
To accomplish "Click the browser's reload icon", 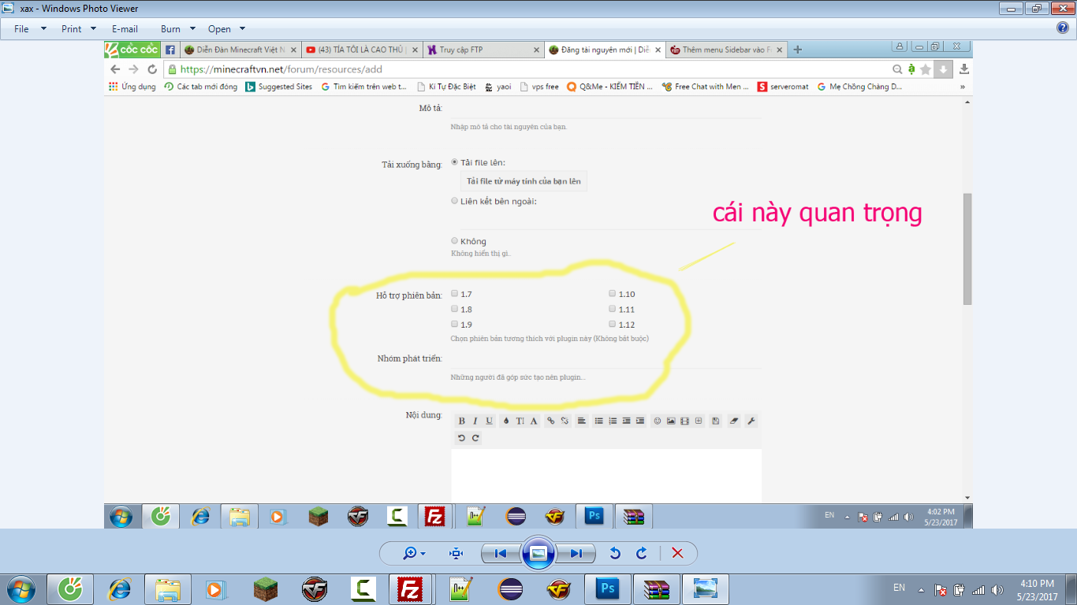I will point(152,69).
